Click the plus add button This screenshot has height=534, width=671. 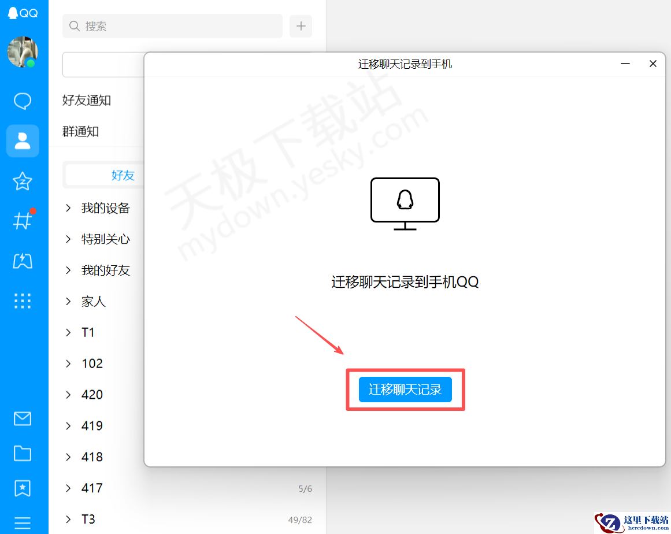(301, 26)
